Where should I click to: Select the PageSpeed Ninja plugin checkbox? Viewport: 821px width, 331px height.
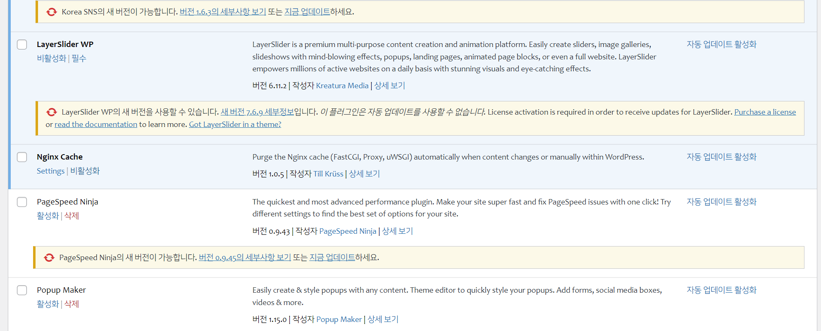click(x=22, y=202)
